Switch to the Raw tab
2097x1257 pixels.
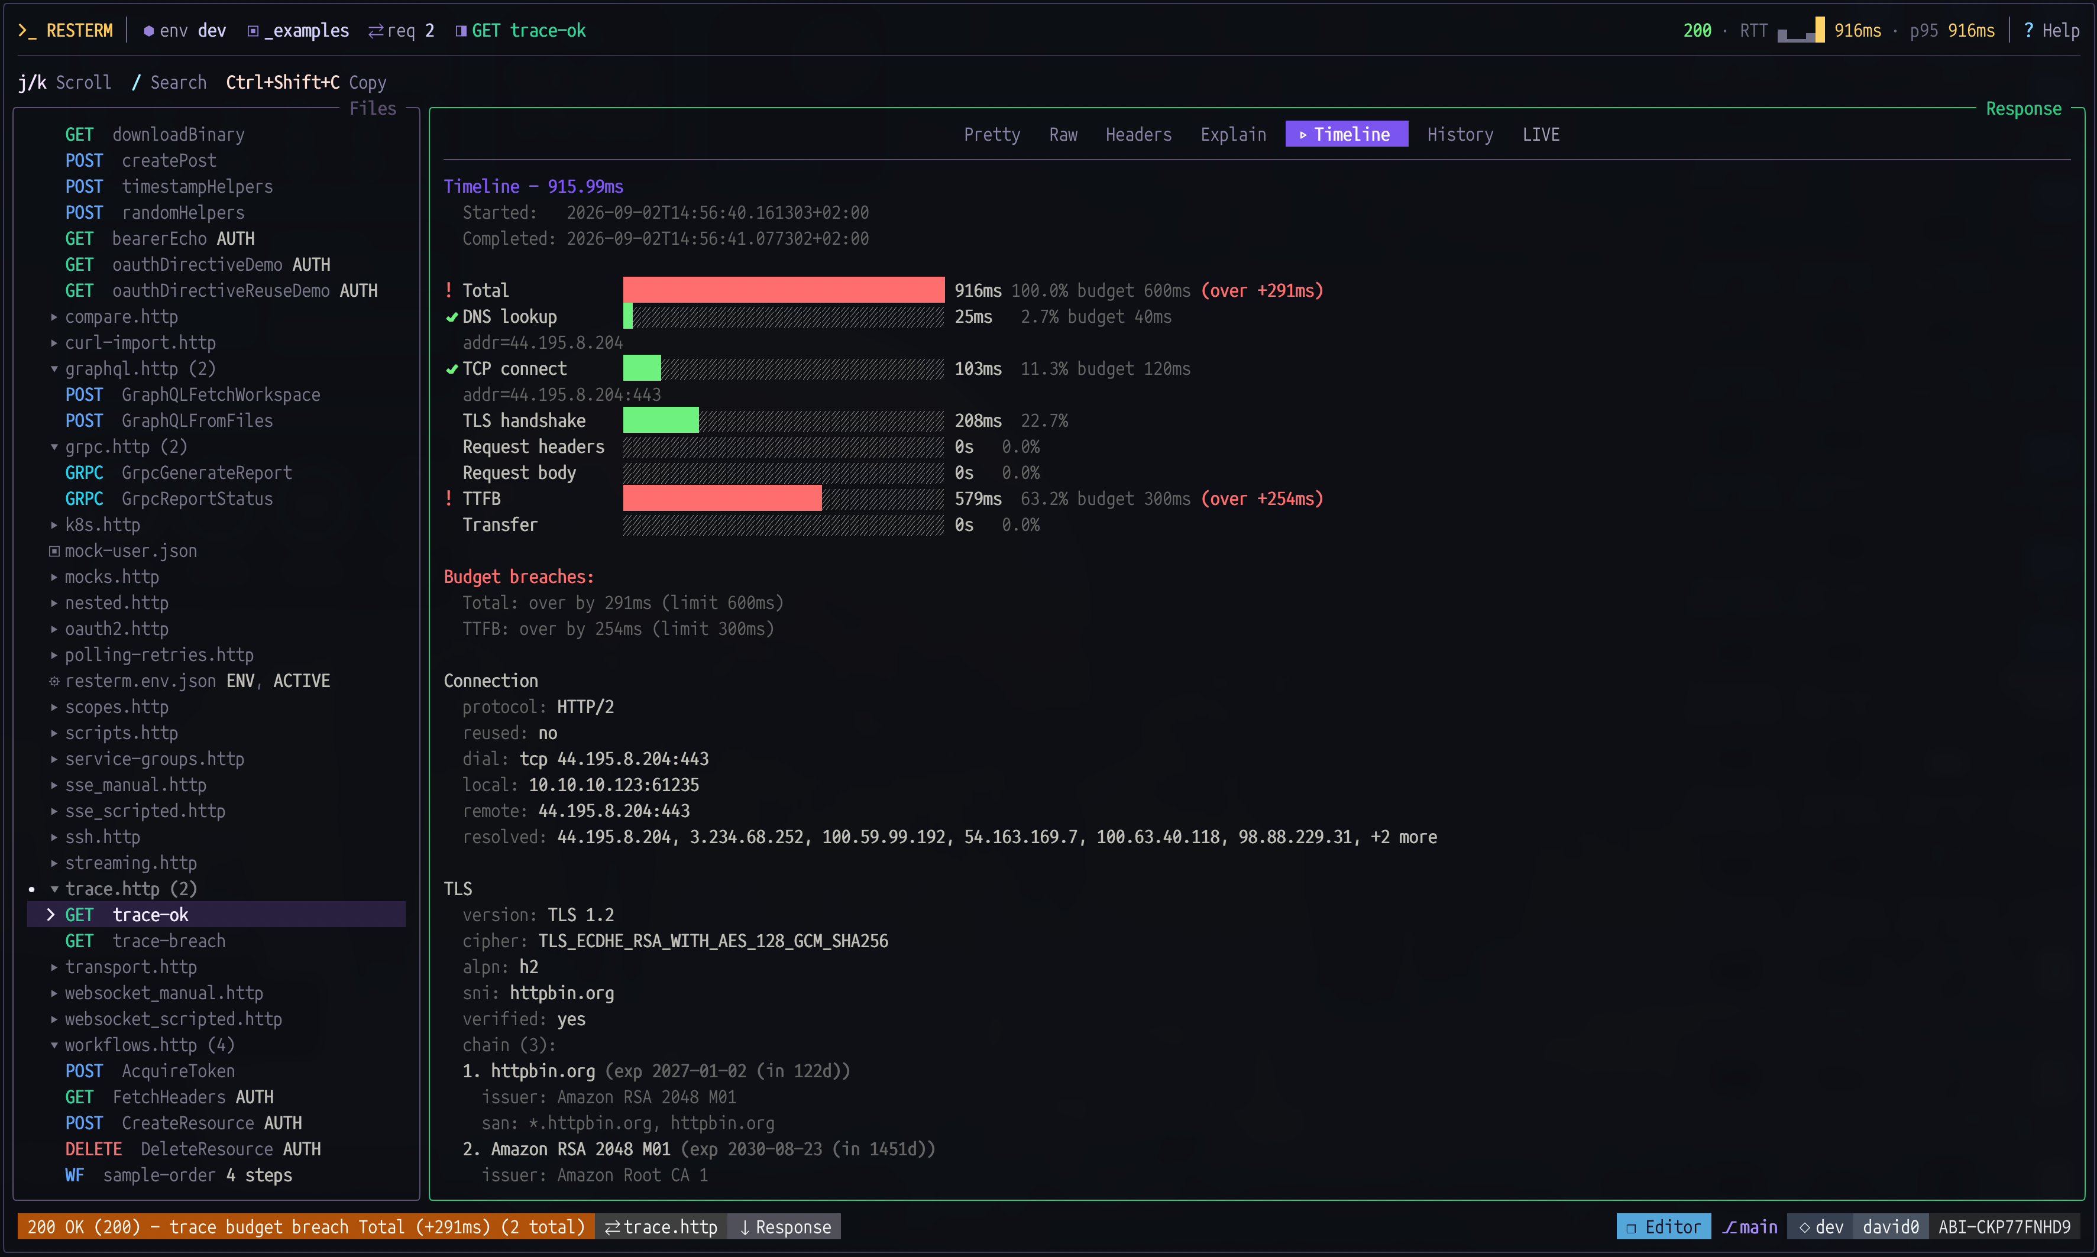click(1063, 135)
